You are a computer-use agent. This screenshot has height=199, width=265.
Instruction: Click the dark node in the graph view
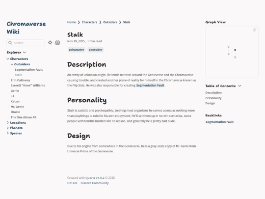coord(235,50)
